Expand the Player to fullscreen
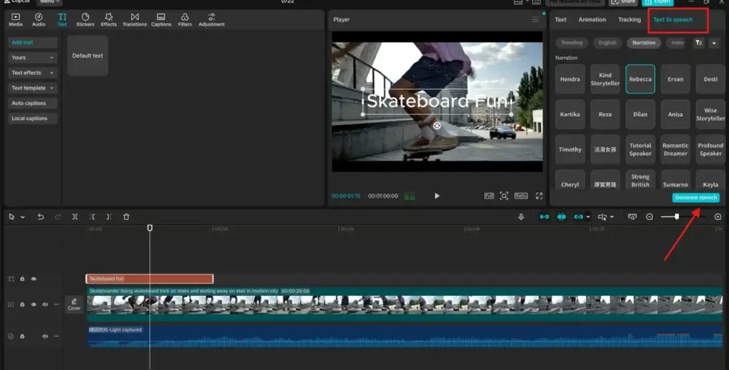 [x=539, y=196]
